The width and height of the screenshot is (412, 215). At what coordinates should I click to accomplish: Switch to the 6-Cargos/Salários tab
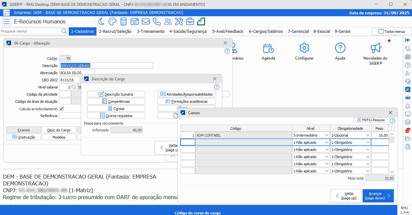point(265,32)
